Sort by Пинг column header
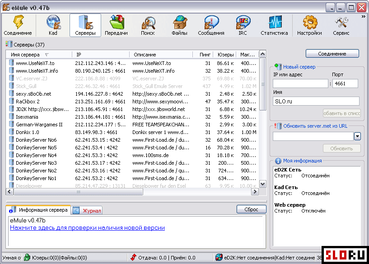369x264 pixels. tap(203, 55)
